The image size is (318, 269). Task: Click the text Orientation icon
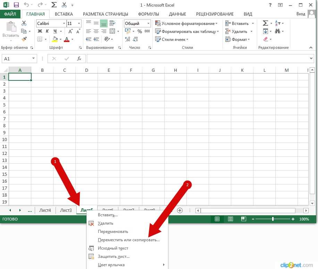[x=107, y=39]
